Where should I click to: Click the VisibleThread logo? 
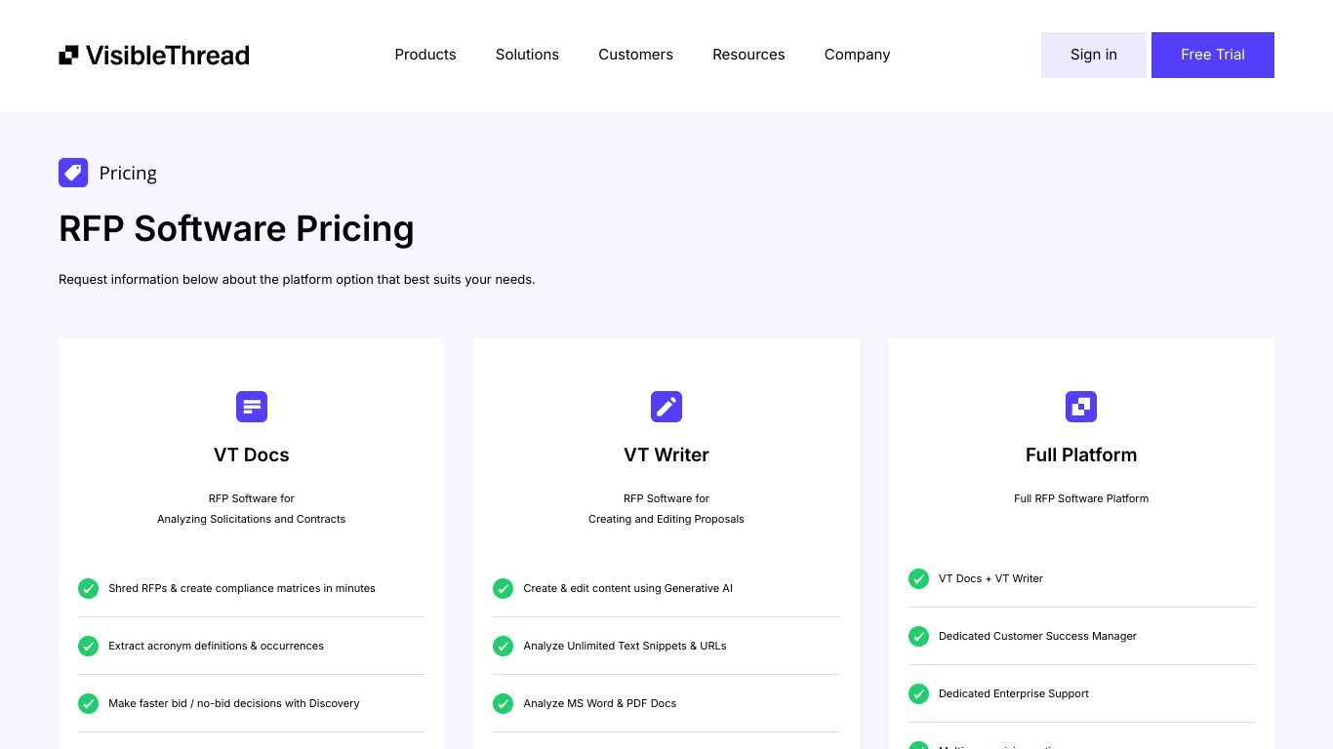pyautogui.click(x=154, y=55)
